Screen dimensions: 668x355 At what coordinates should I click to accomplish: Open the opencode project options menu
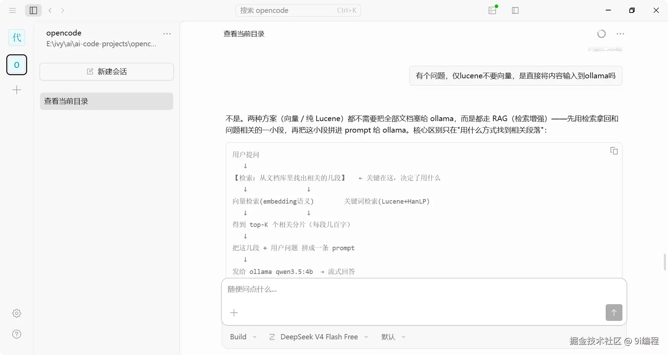click(167, 34)
